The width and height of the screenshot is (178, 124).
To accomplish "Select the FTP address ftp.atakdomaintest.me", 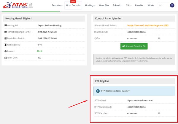I will click(140, 100).
